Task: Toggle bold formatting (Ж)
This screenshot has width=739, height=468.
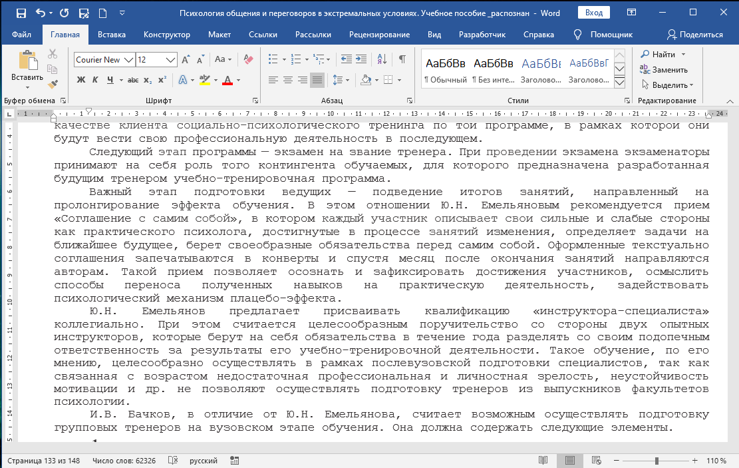Action: point(81,80)
